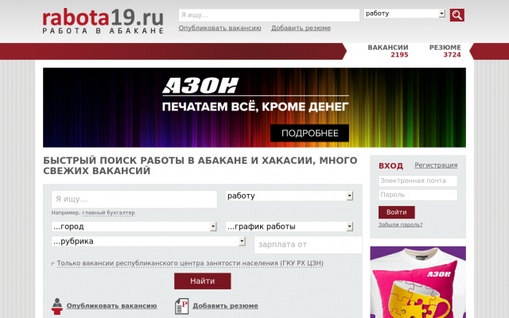Click the Регистрация link
This screenshot has height=318, width=509.
436,165
